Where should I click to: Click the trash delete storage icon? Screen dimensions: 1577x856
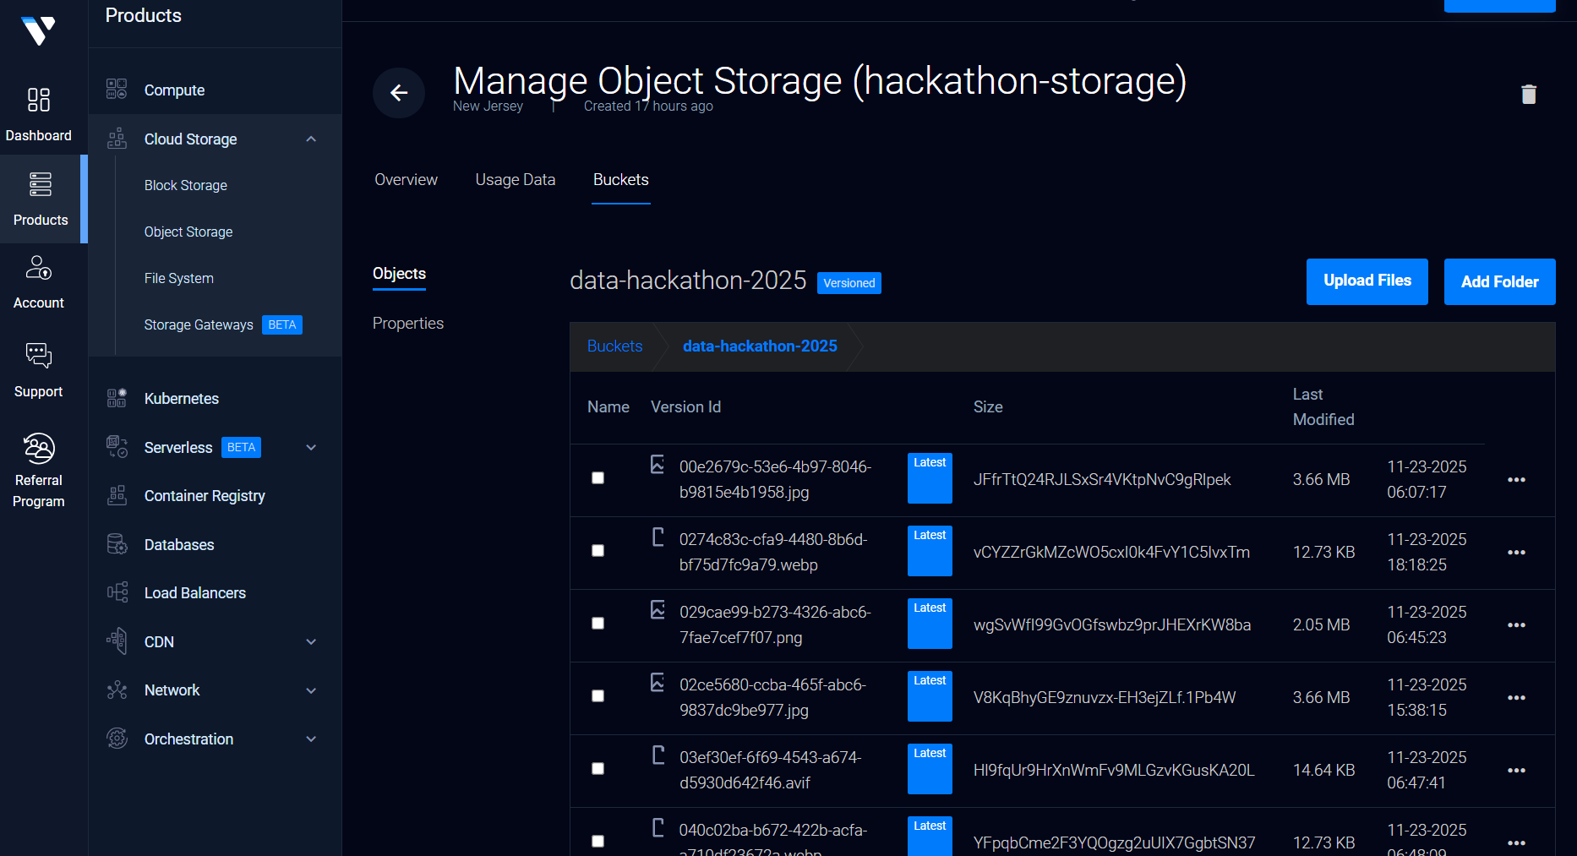coord(1528,95)
